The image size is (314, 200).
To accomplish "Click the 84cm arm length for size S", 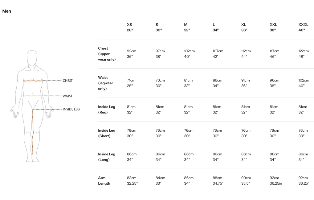I will click(x=160, y=178).
